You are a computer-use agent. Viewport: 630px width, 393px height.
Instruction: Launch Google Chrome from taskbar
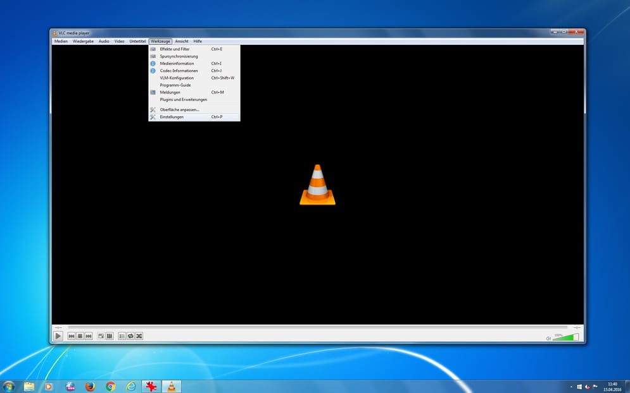click(x=111, y=387)
